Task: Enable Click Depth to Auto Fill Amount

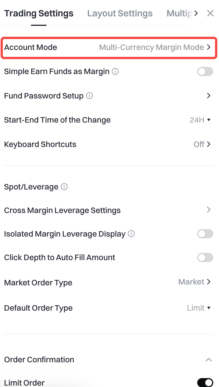Action: (205, 258)
